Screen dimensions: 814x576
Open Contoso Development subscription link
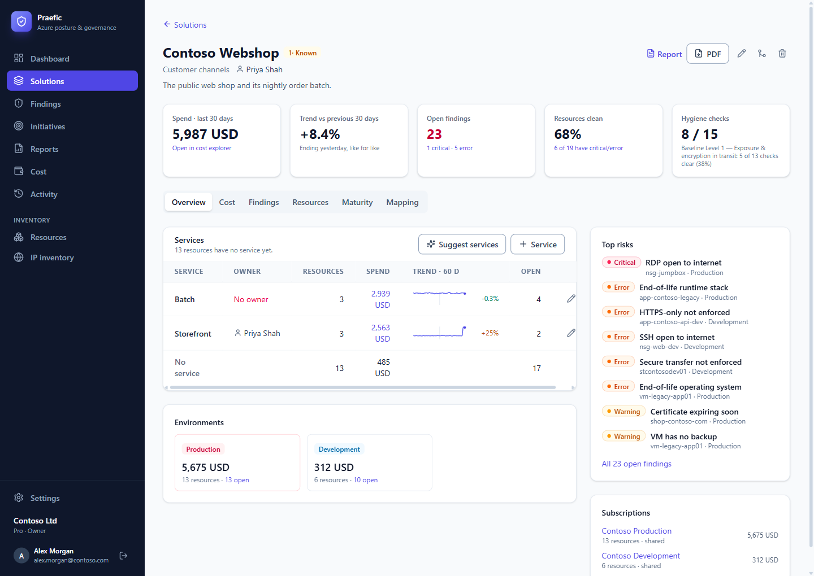641,556
